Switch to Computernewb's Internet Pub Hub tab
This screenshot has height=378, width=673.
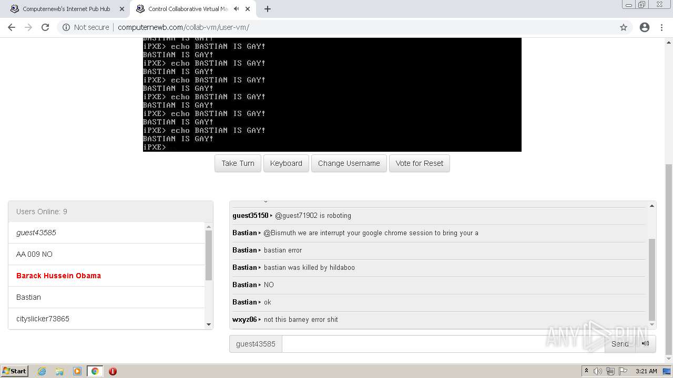[x=66, y=9]
